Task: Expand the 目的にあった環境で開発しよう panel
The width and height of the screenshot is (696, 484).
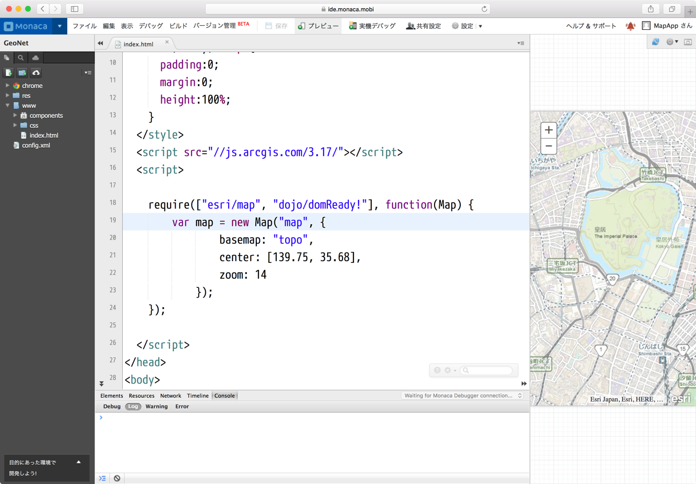Action: tap(79, 462)
